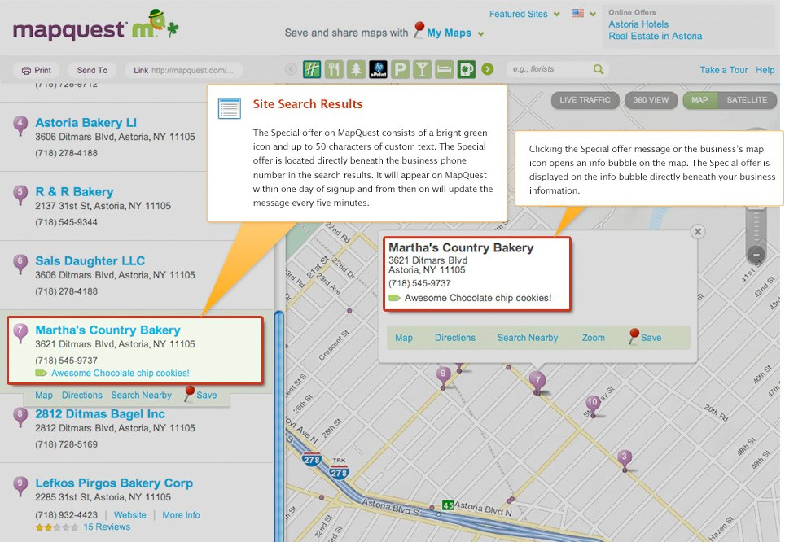Click pin 6 beside Sals Daughter LLC
The height and width of the screenshot is (542, 785).
coord(20,263)
